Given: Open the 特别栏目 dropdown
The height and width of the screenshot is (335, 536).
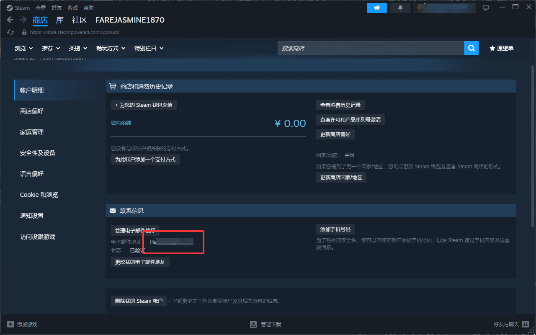Looking at the screenshot, I should tap(149, 48).
